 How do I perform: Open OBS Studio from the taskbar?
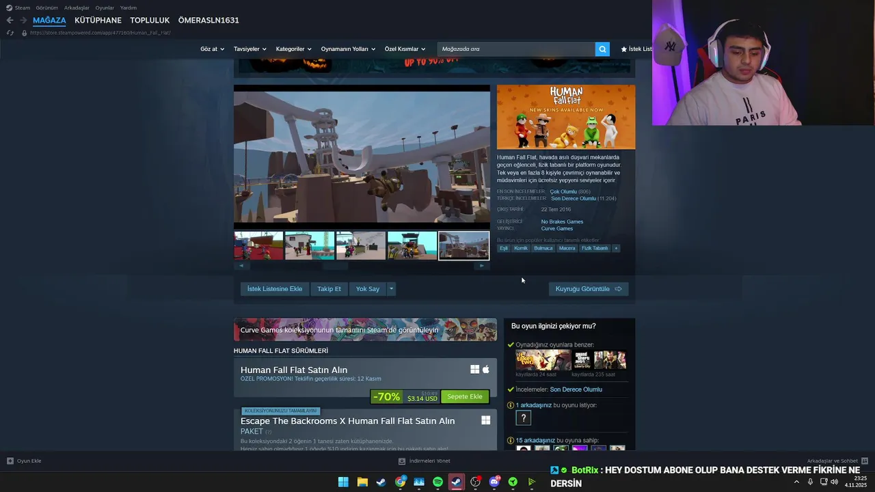[475, 482]
